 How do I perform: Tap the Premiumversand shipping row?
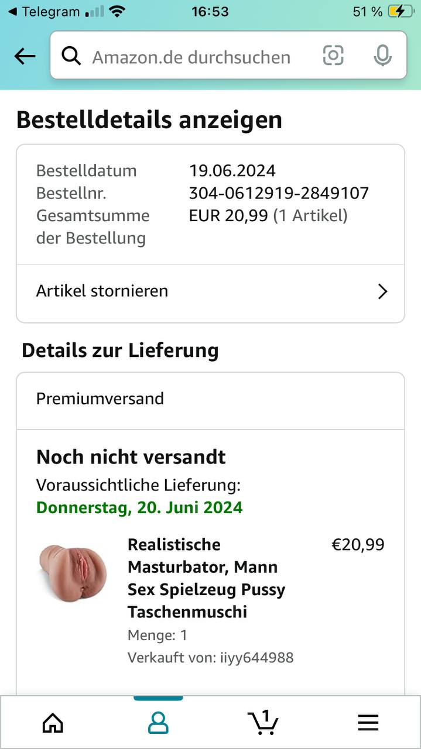pyautogui.click(x=210, y=399)
